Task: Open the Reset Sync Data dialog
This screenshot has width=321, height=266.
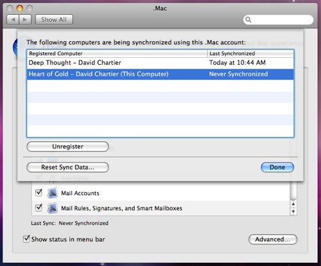Action: (67, 167)
